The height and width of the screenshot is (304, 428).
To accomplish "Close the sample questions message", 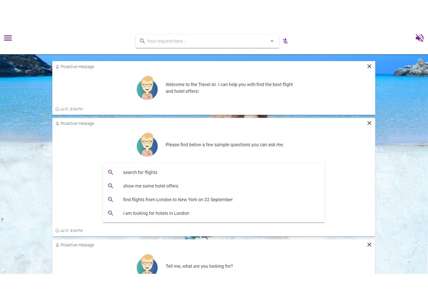I will point(369,123).
